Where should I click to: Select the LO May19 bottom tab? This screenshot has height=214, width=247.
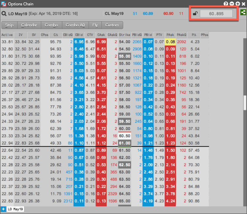coord(15,209)
